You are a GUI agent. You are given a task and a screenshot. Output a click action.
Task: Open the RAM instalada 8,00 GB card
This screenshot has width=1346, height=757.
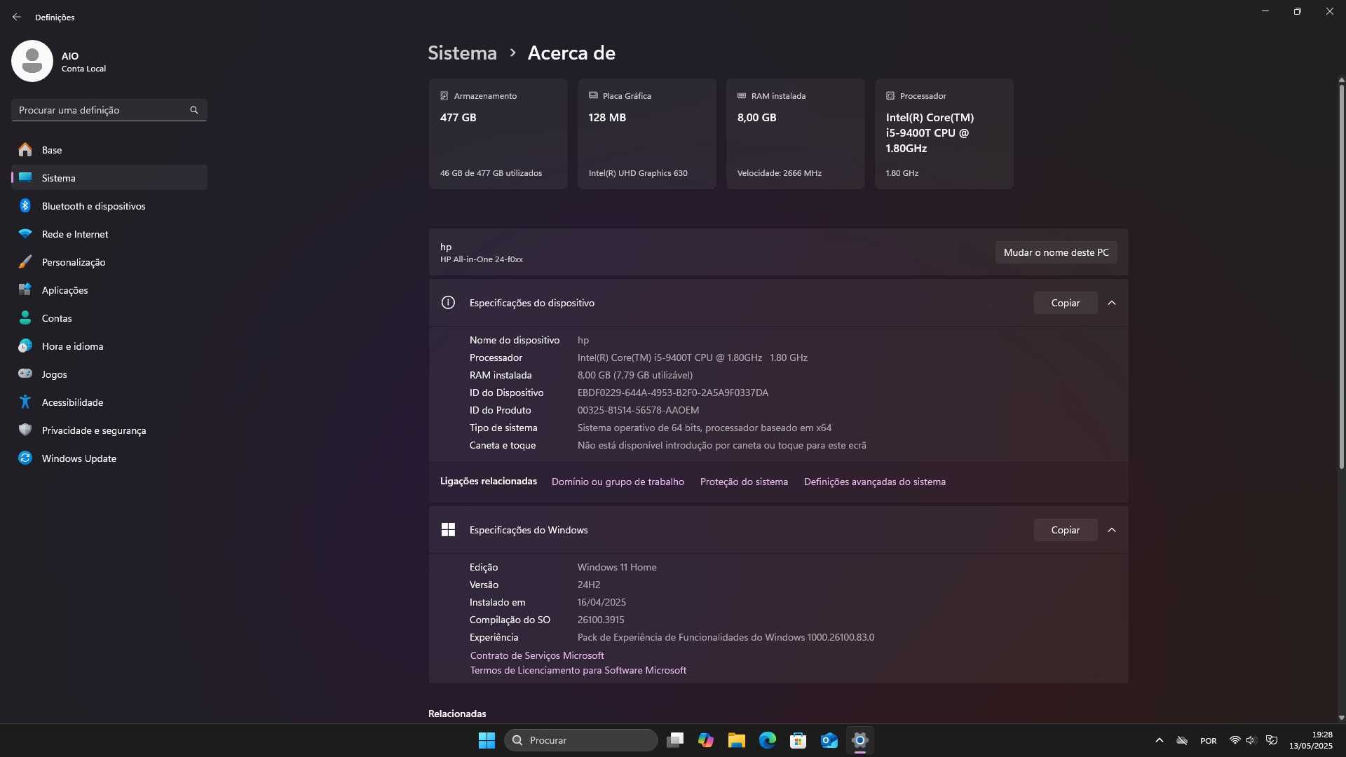[796, 134]
